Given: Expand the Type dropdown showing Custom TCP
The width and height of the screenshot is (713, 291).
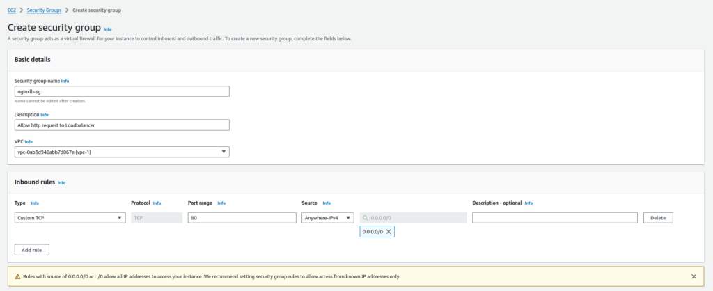Looking at the screenshot, I should click(70, 218).
